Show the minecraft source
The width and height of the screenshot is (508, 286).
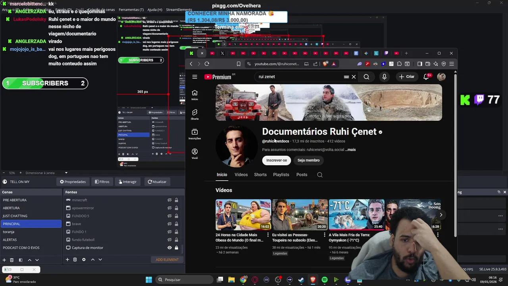[x=169, y=200]
